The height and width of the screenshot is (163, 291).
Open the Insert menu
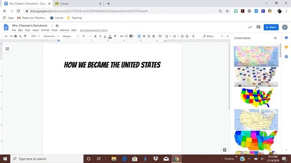(35, 30)
